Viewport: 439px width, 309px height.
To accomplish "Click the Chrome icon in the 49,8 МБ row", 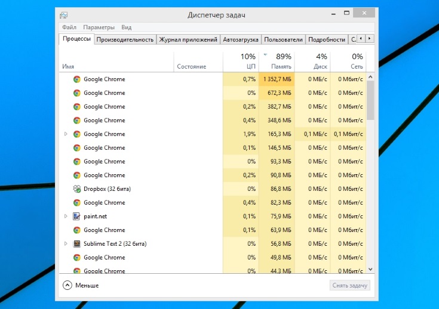I will click(76, 258).
